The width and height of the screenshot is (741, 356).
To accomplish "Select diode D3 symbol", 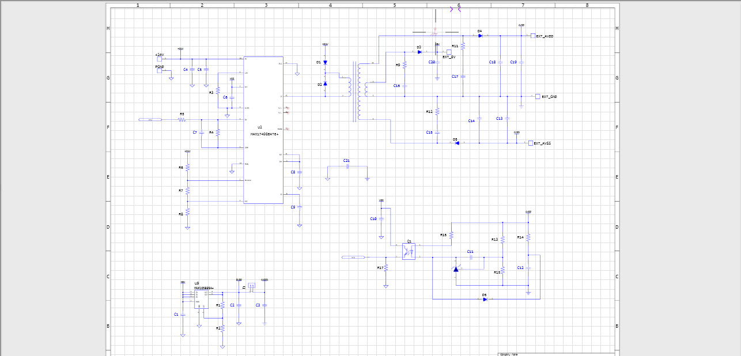I will pos(420,52).
